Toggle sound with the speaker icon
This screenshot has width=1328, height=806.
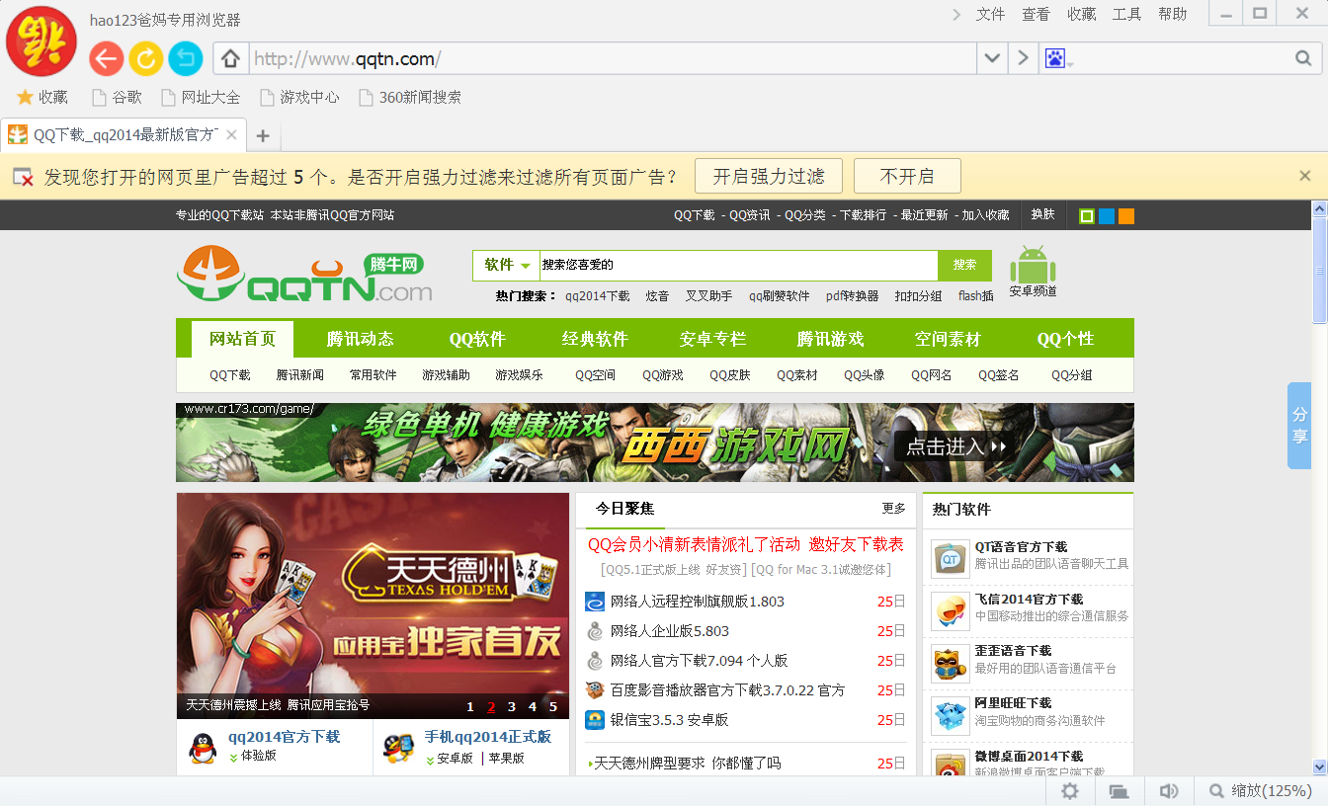click(1169, 791)
